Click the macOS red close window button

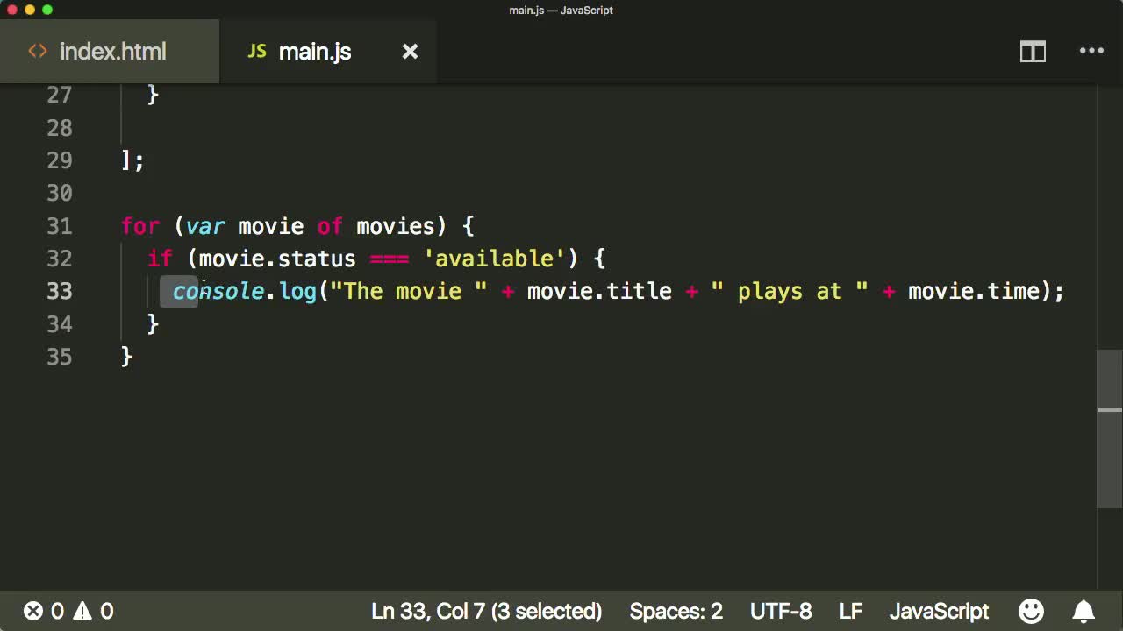(x=12, y=10)
